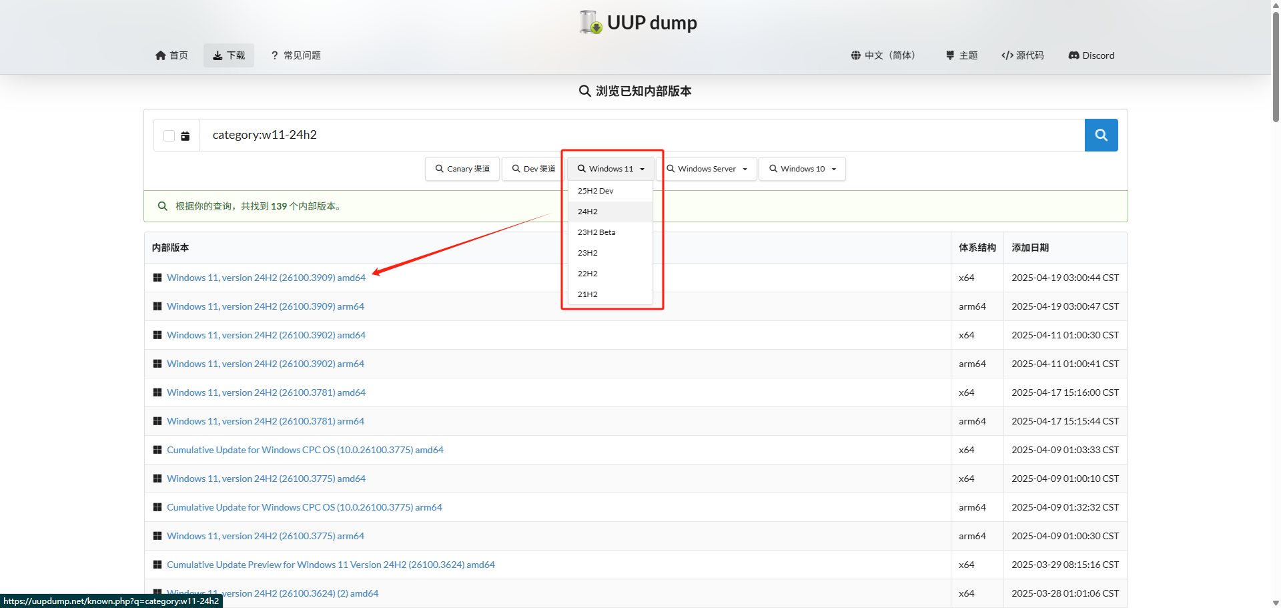Screen dimensions: 1281x608
Task: Expand the Windows 11 dropdown button
Action: tap(611, 169)
